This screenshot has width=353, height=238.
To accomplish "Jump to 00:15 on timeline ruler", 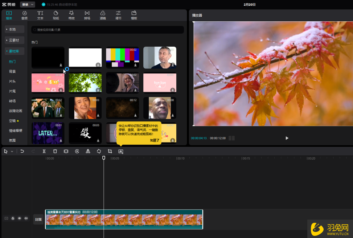I will (x=246, y=158).
